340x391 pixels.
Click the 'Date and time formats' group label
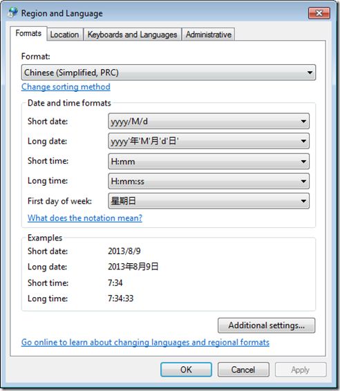point(69,103)
